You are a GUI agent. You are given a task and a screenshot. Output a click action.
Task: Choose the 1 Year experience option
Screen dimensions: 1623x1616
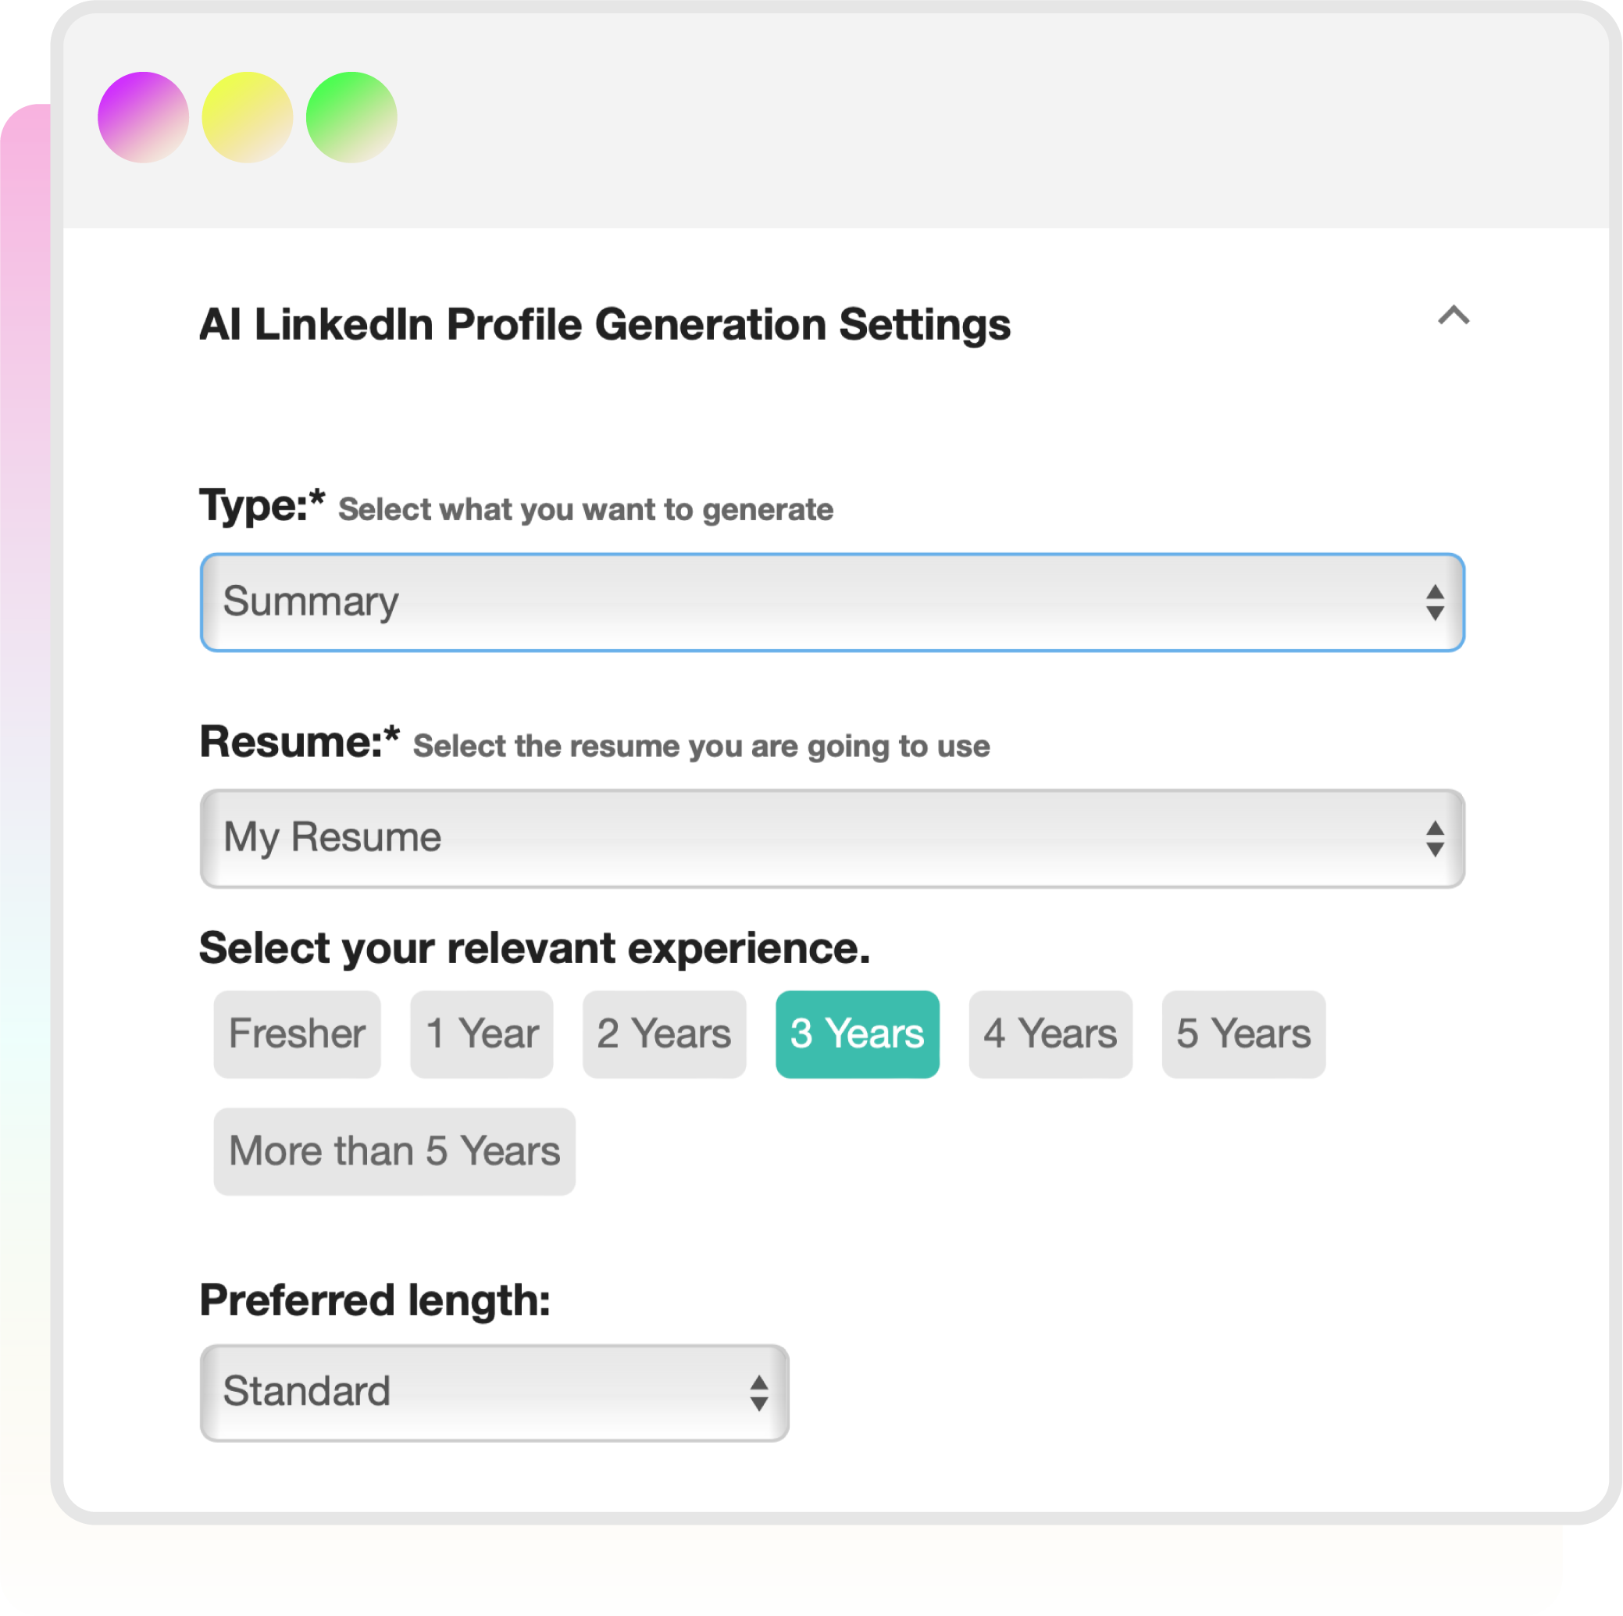[x=481, y=1034]
